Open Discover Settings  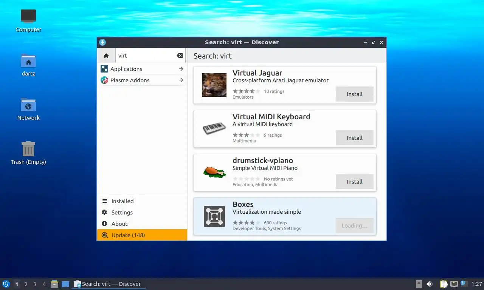coord(142,213)
